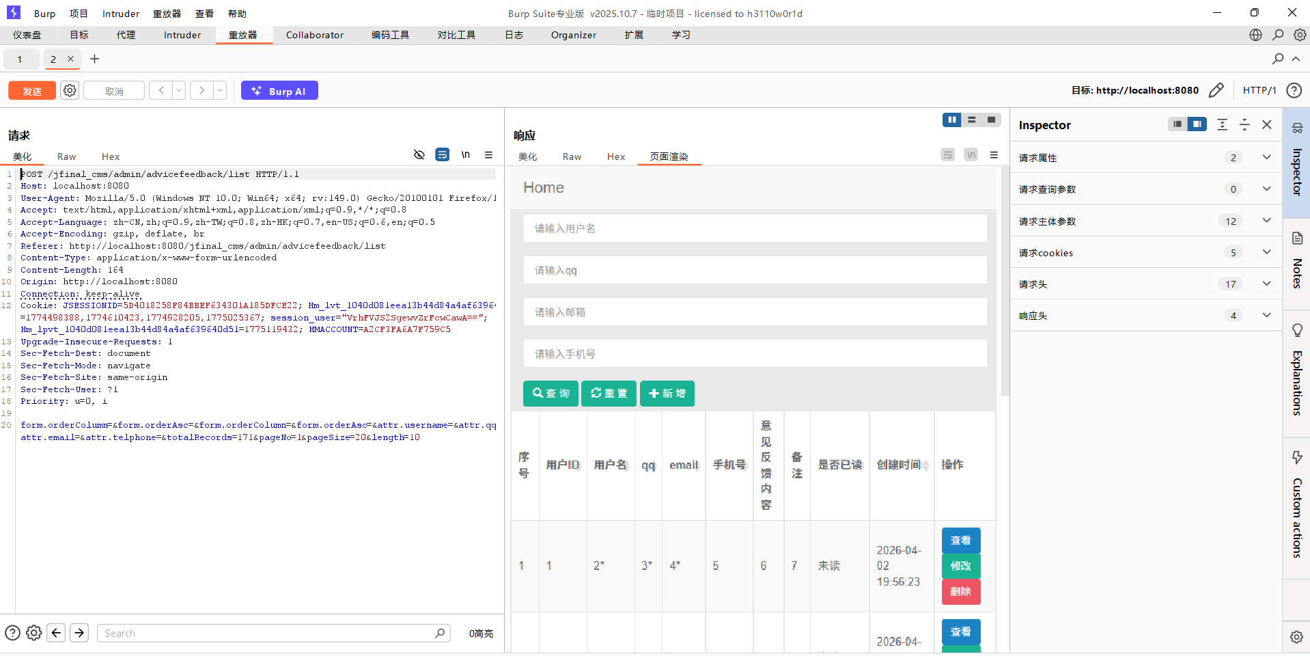The image size is (1310, 656).
Task: Click the 新增 add button in rendered page
Action: tap(667, 394)
